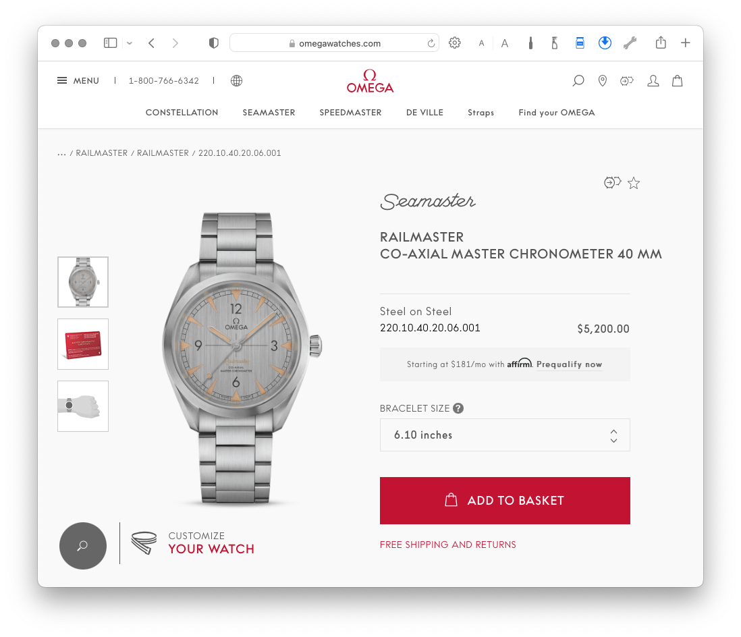Open the bracelet size 6.10 inches dropdown

pyautogui.click(x=505, y=435)
